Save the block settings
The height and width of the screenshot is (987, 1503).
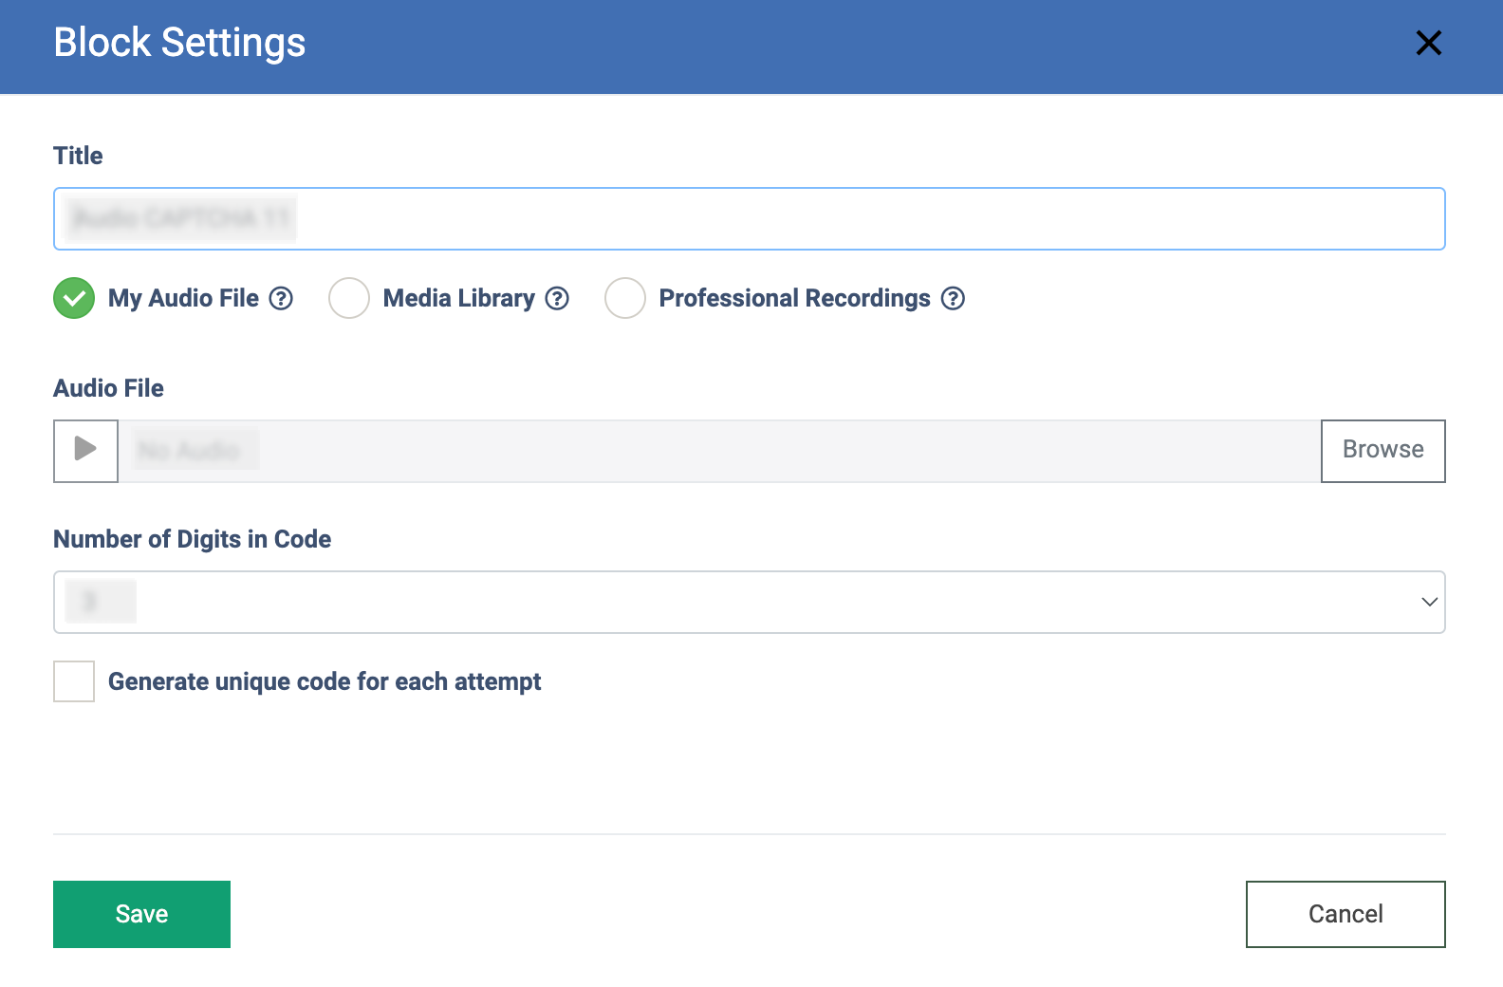pos(141,914)
